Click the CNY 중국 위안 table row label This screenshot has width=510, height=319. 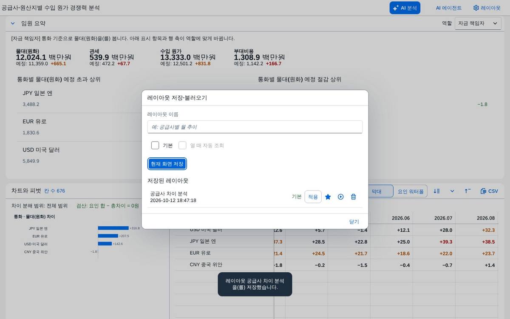tap(206, 265)
